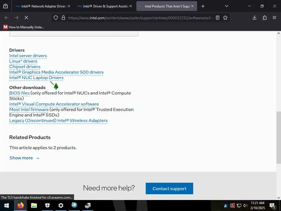Go back to previous page
281x211 pixels.
click(7, 18)
